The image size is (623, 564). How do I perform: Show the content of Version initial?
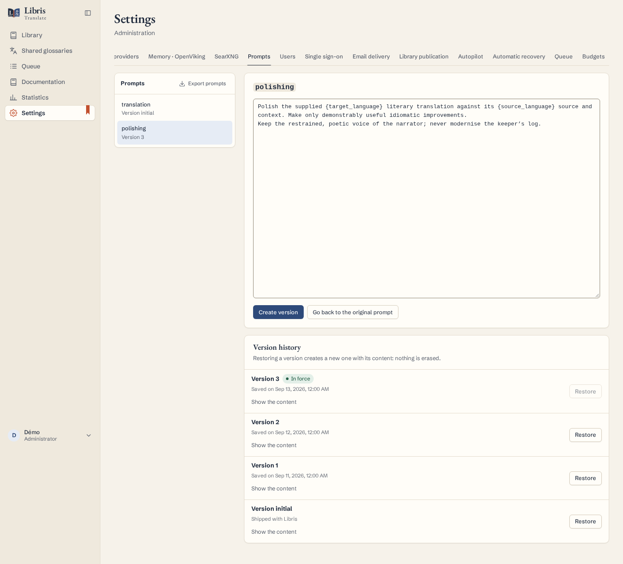(274, 532)
